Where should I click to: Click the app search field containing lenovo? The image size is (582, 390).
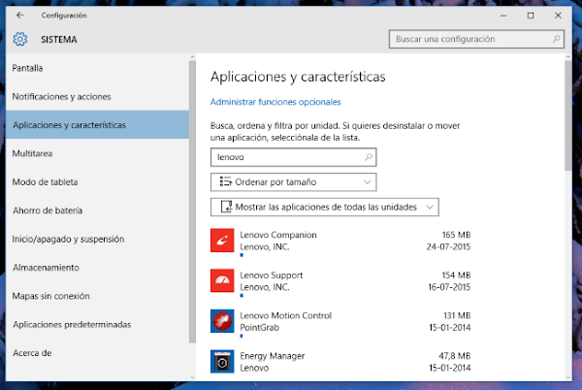click(293, 157)
